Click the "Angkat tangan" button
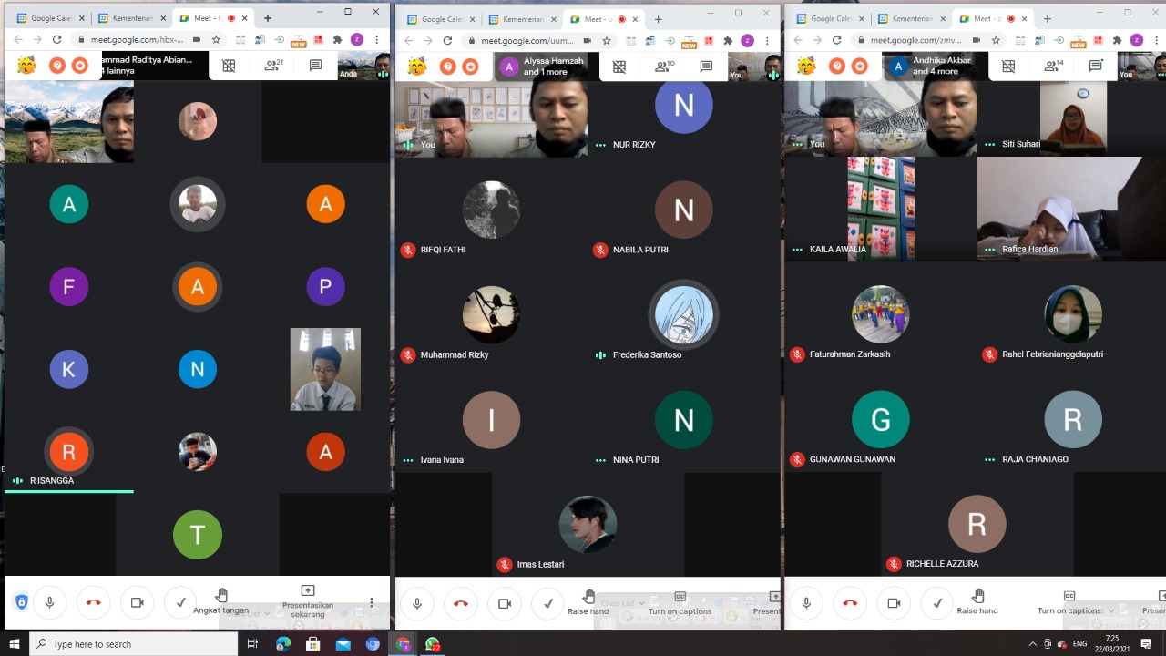 coord(221,601)
